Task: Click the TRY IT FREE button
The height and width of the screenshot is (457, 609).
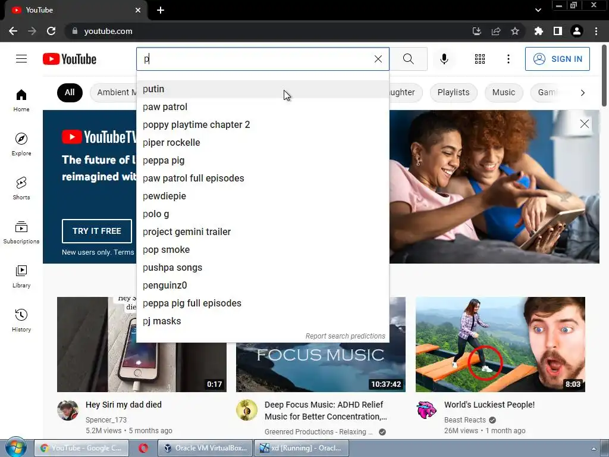Action: [97, 231]
